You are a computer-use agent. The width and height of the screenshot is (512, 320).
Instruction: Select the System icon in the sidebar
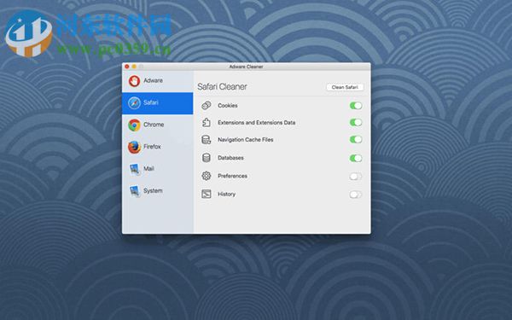pos(135,191)
